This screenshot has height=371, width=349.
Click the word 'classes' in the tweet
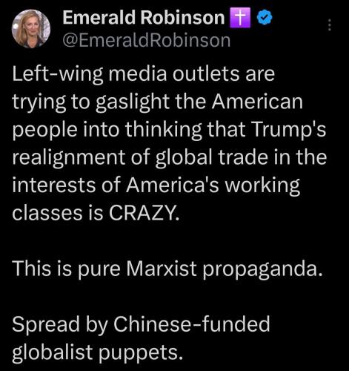click(x=47, y=213)
